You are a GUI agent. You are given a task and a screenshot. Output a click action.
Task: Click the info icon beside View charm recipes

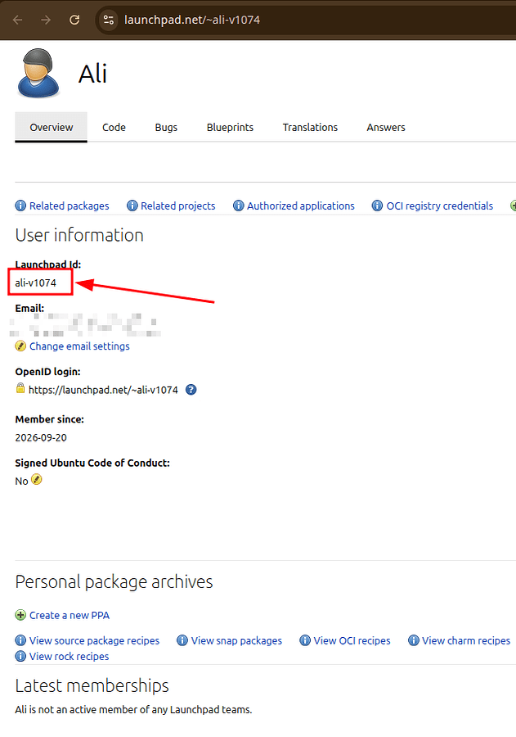tap(414, 640)
